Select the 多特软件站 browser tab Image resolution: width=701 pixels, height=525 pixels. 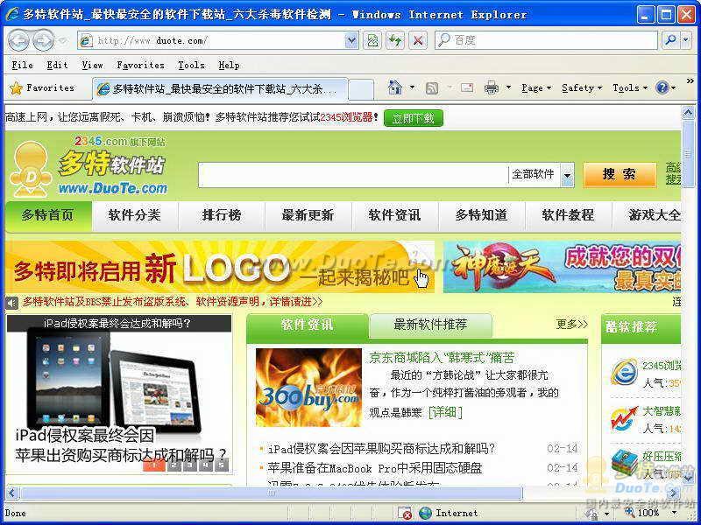pyautogui.click(x=220, y=89)
